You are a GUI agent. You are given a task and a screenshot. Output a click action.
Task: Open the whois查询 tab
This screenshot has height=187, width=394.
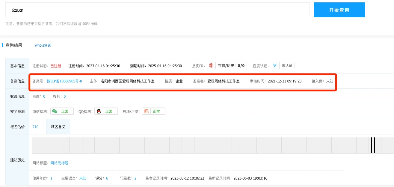pyautogui.click(x=43, y=45)
